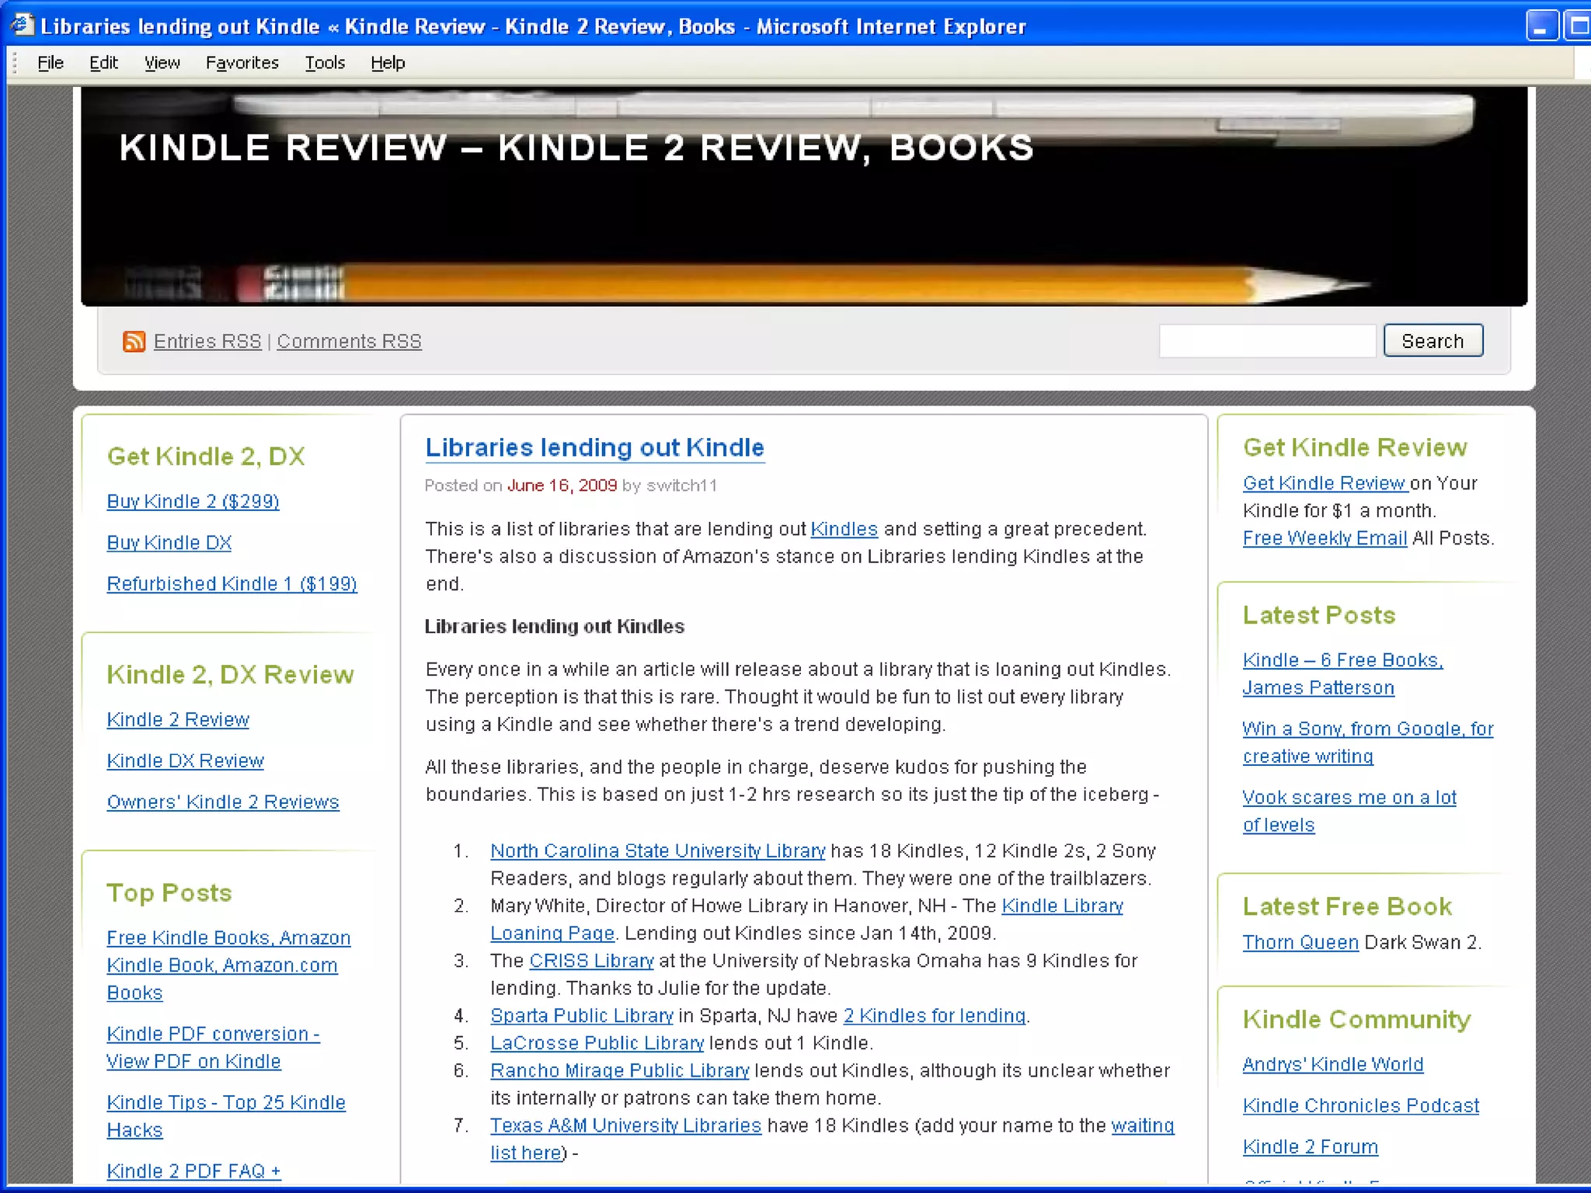Image resolution: width=1591 pixels, height=1193 pixels.
Task: Open the Entries RSS link
Action: pyautogui.click(x=207, y=342)
